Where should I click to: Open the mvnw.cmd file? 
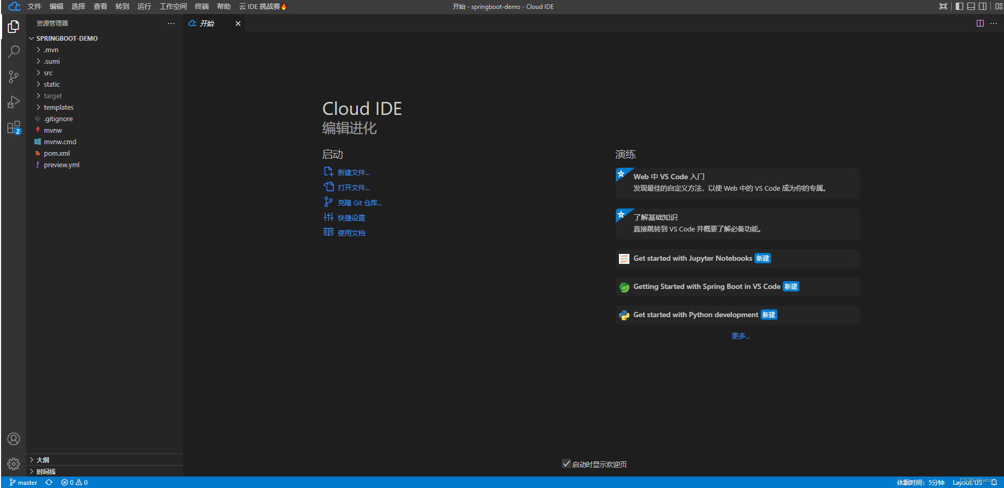click(x=105, y=142)
